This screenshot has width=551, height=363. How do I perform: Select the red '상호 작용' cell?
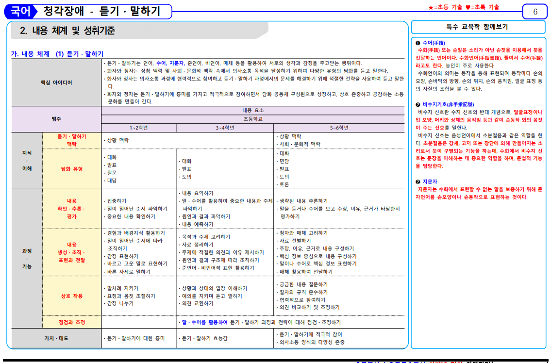pos(72,296)
